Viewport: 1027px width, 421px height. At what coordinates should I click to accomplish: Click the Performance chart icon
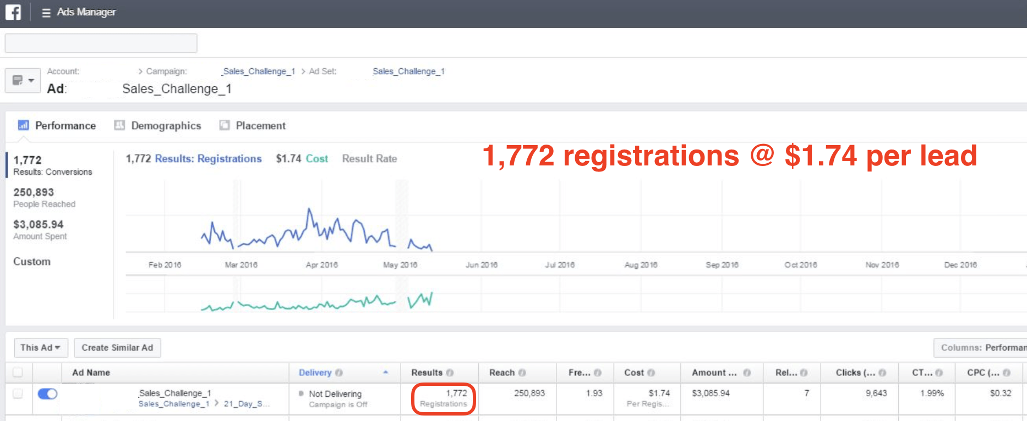[x=23, y=125]
